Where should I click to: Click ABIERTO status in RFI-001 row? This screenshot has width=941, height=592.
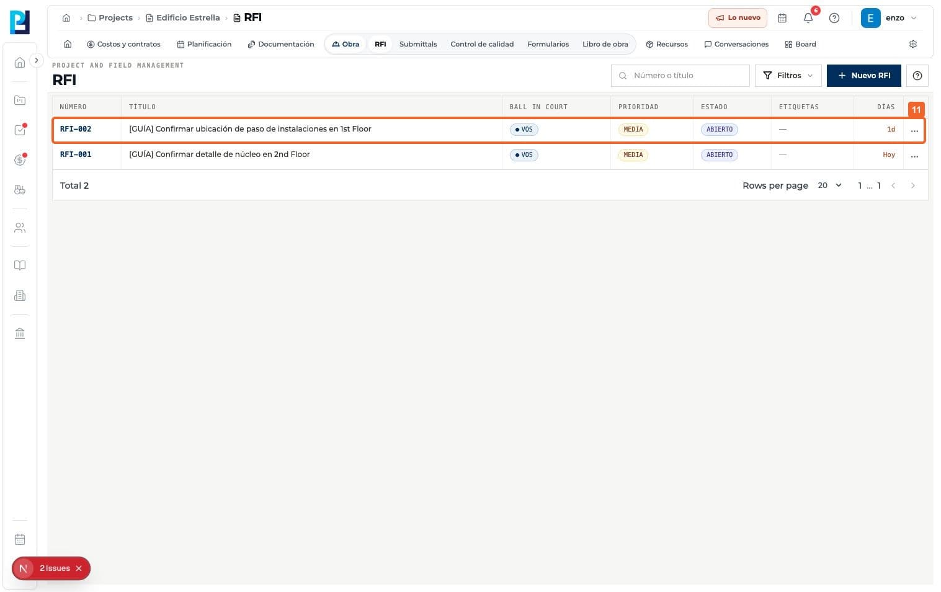coord(719,155)
